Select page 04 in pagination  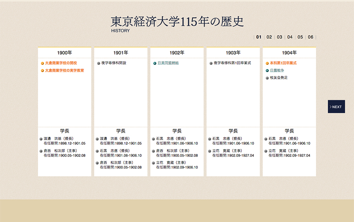[290, 37]
